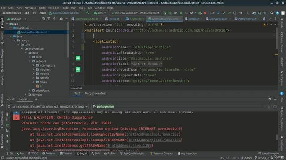This screenshot has width=286, height=160.
Task: Add a new Logcat tab with plus
Action: pyautogui.click(x=36, y=99)
